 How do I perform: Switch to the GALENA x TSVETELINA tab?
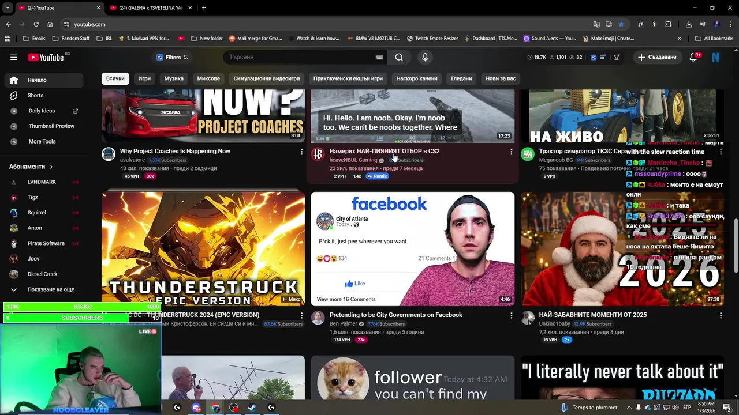coord(151,7)
